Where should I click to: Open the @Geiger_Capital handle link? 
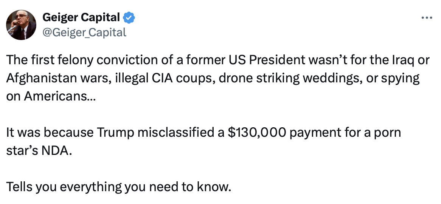pos(84,32)
